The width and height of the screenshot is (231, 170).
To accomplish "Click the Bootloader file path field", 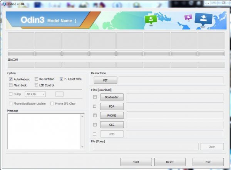I will (175, 97).
